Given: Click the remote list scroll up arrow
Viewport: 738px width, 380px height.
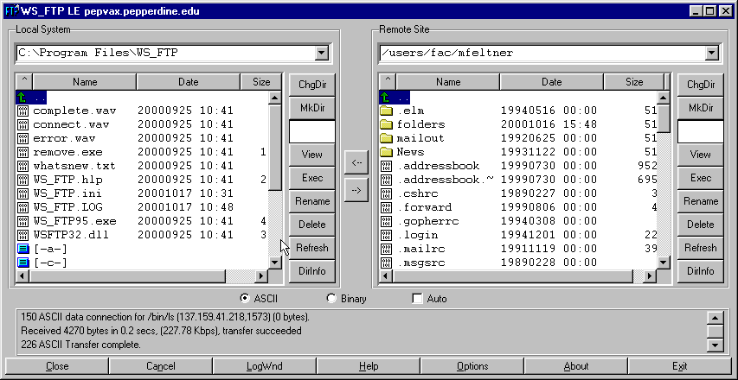Looking at the screenshot, I should tap(664, 98).
